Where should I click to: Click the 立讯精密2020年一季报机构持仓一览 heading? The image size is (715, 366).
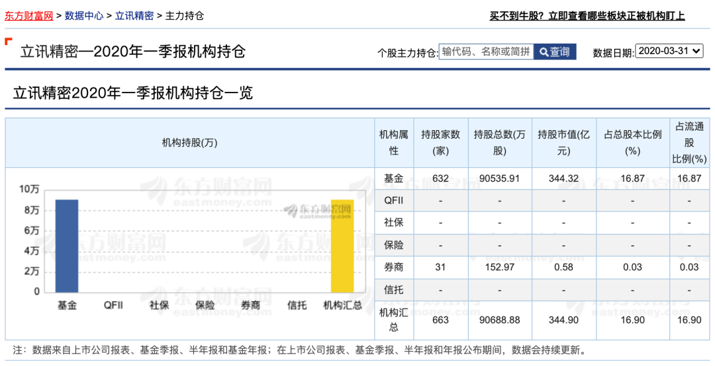(x=132, y=92)
